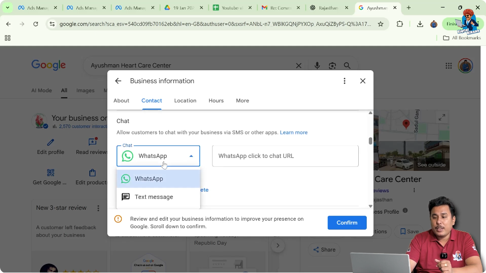This screenshot has width=486, height=273.
Task: Switch to AI Mode search tab
Action: coord(41,90)
